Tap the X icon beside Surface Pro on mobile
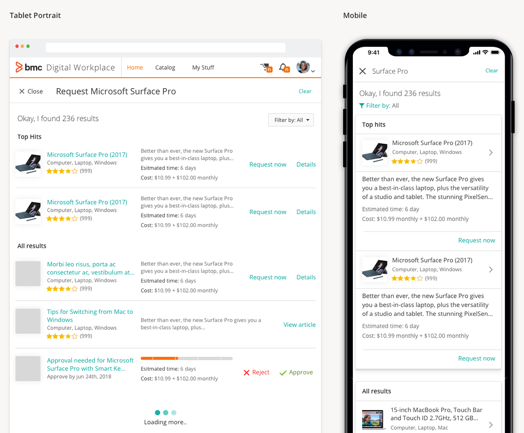 pos(363,71)
